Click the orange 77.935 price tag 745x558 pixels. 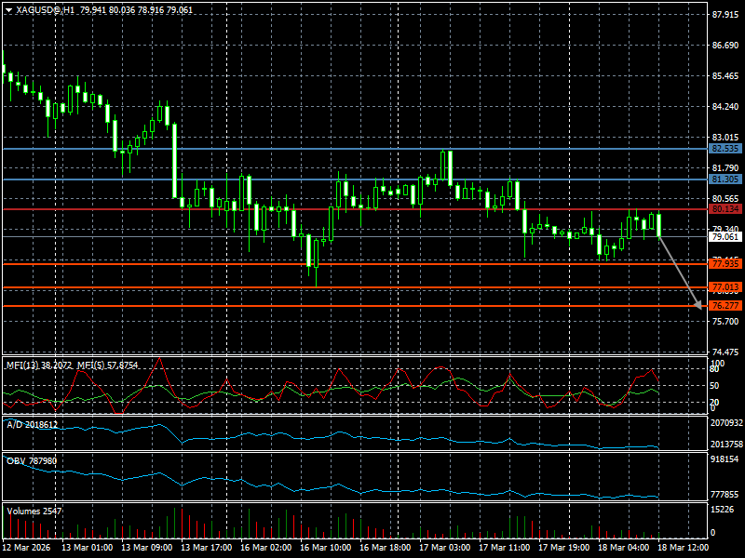[725, 264]
